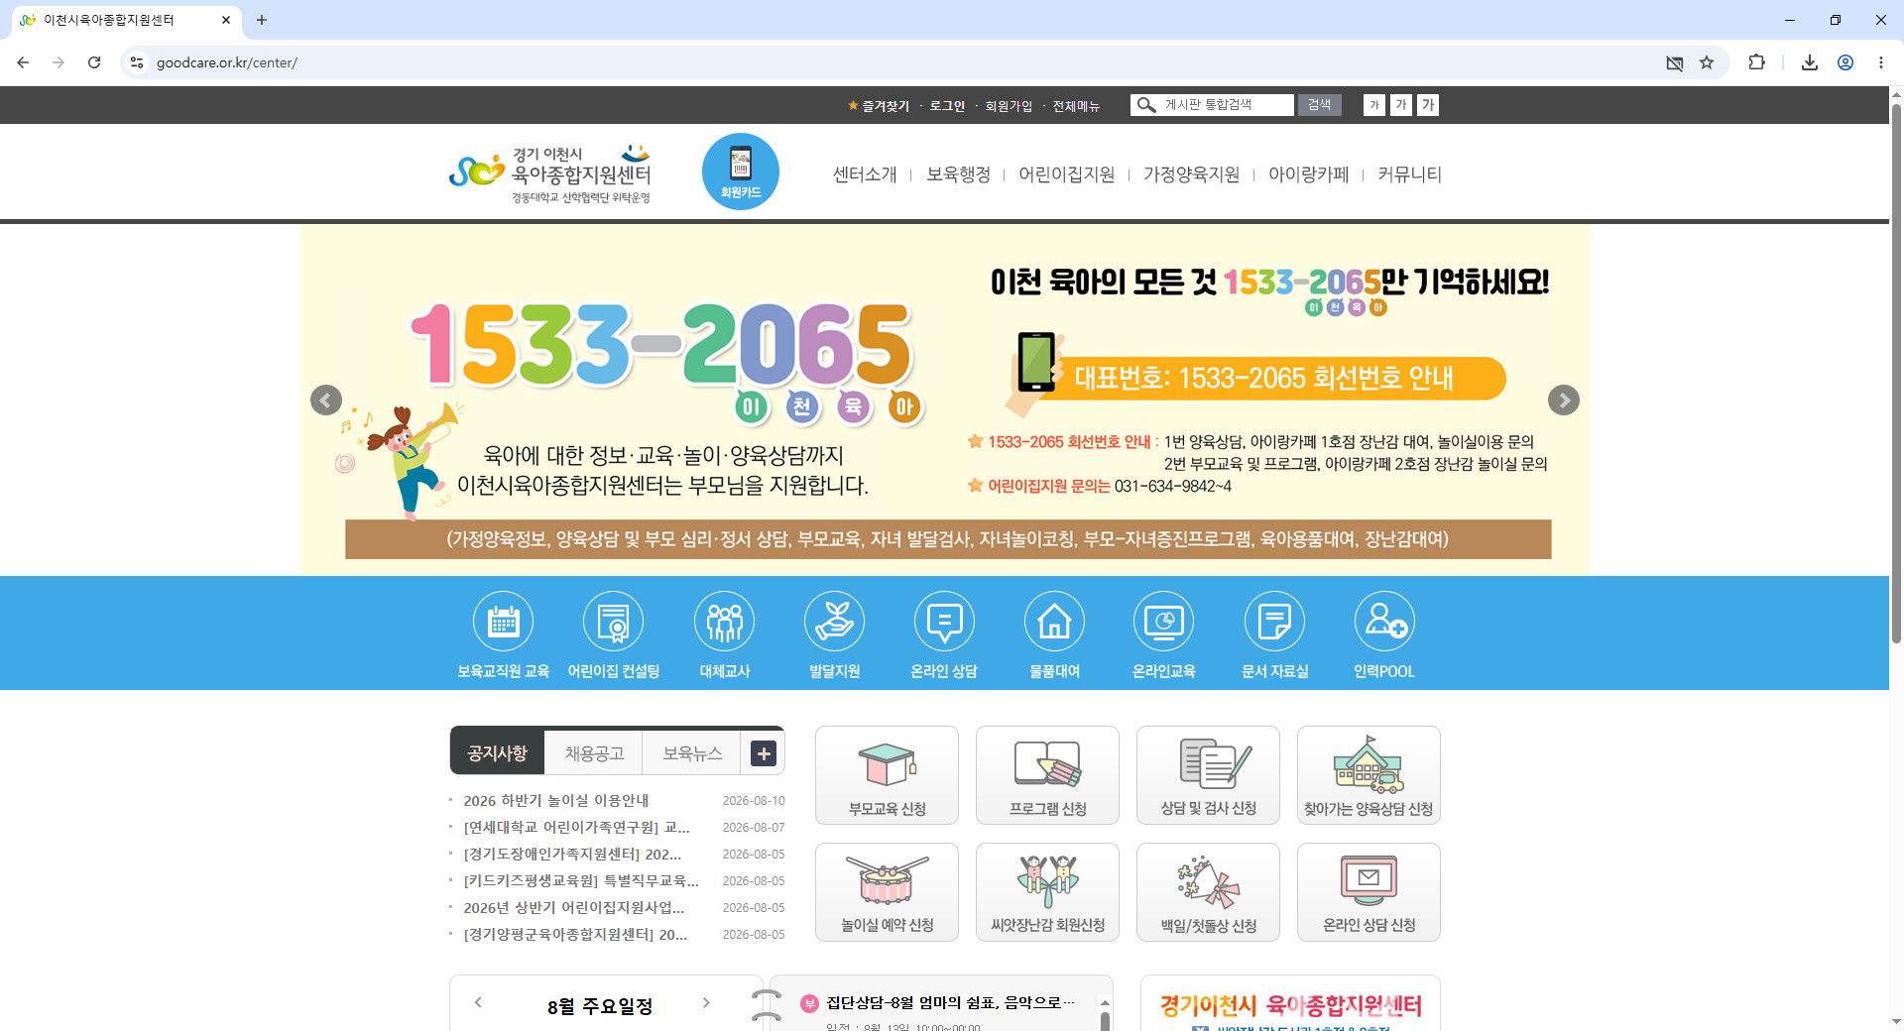Open the 전체메뉴 link
The width and height of the screenshot is (1904, 1031).
1076,106
